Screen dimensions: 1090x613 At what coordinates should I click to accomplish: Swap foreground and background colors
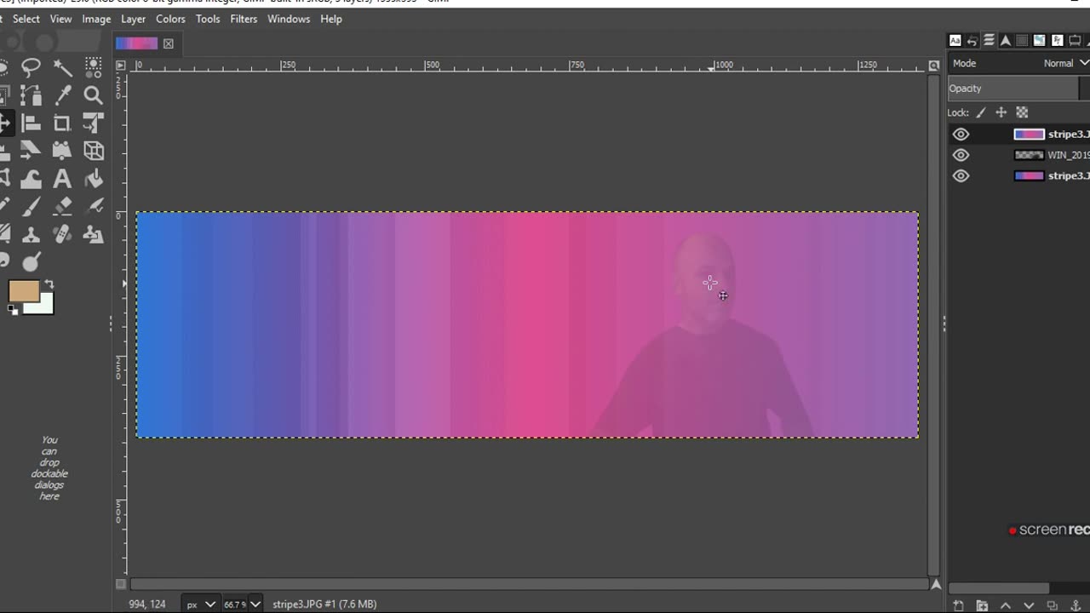click(x=49, y=284)
